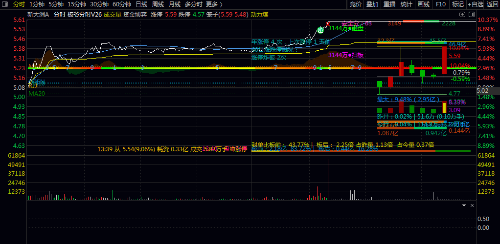500x244 pixels.
Task: Click the 返回 back button
Action: pyautogui.click(x=492, y=4)
